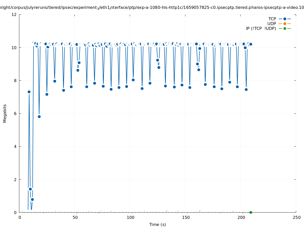Screen dimensions: 304x228
Task: Toggle the IP (!TCP !UDP) legend label
Action: click(x=261, y=28)
